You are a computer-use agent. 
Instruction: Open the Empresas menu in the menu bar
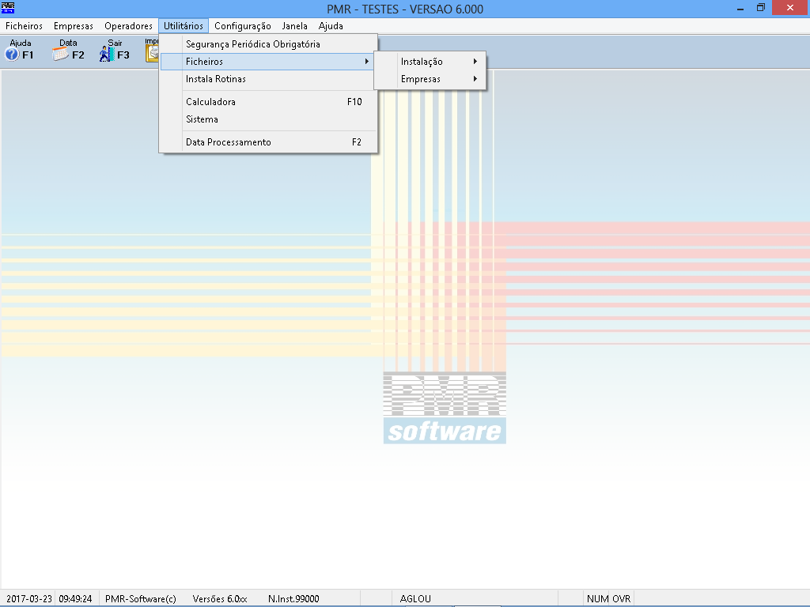click(x=74, y=26)
